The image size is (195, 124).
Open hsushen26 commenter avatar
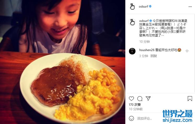(132, 51)
